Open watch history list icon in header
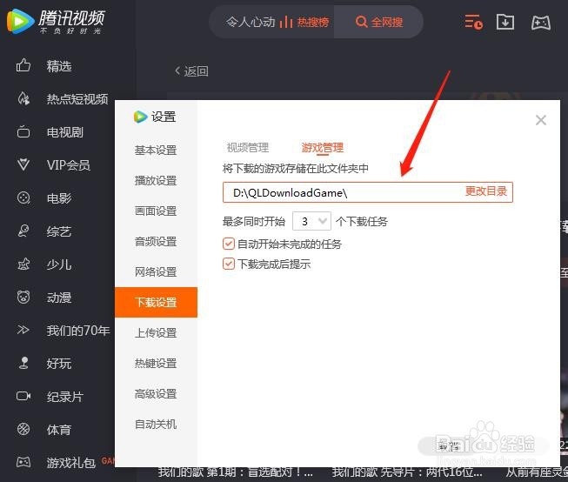This screenshot has height=482, width=568. point(473,22)
